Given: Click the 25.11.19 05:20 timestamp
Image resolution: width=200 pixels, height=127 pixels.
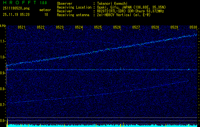Looking at the screenshot, I should [16, 14].
